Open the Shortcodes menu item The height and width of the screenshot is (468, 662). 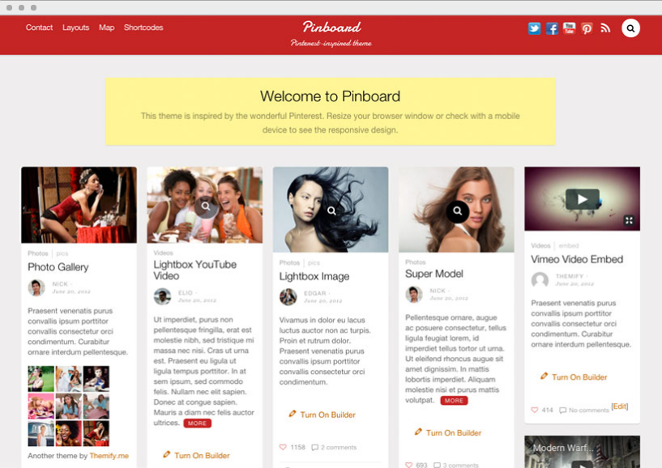(143, 28)
